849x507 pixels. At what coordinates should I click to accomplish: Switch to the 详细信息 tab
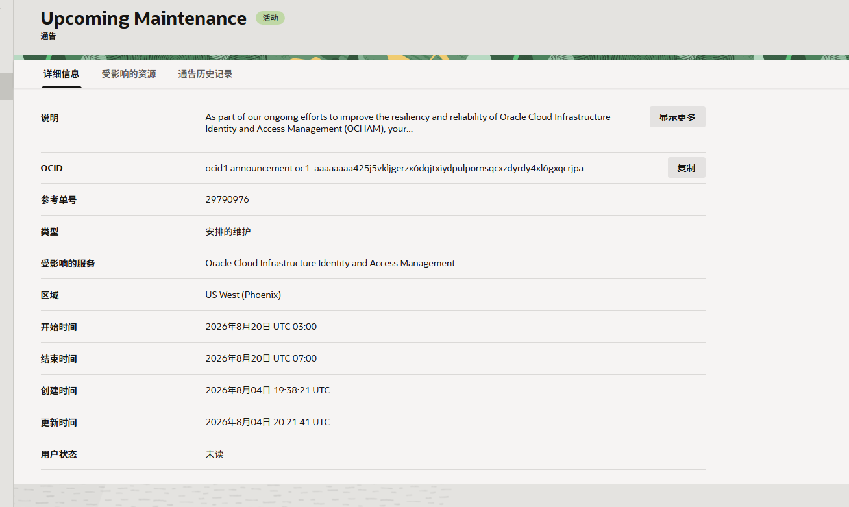pyautogui.click(x=61, y=74)
